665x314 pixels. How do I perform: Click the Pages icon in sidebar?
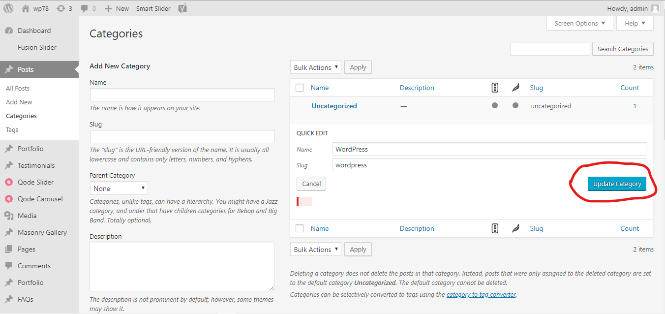tap(9, 249)
